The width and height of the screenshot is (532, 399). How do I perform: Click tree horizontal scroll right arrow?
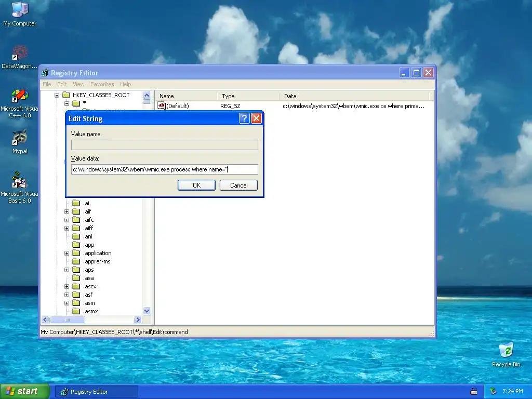point(138,320)
